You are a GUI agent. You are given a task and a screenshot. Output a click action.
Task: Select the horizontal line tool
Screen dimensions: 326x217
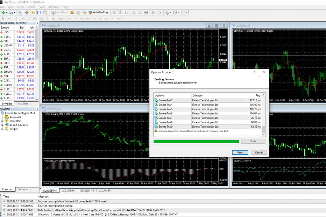(x=23, y=18)
